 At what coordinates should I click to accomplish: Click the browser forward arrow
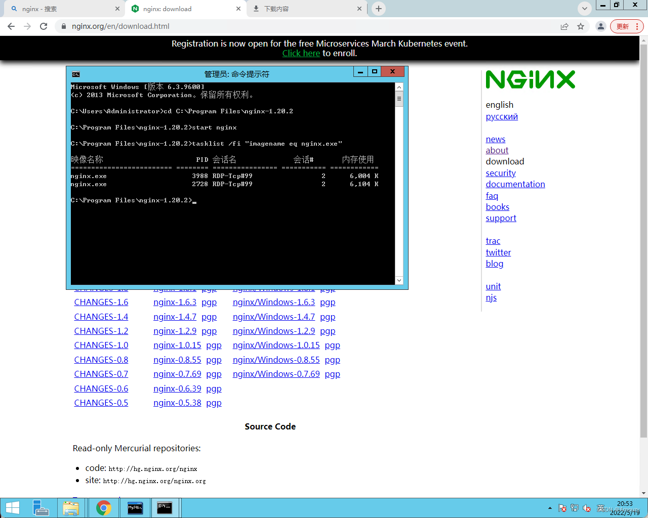pos(27,26)
